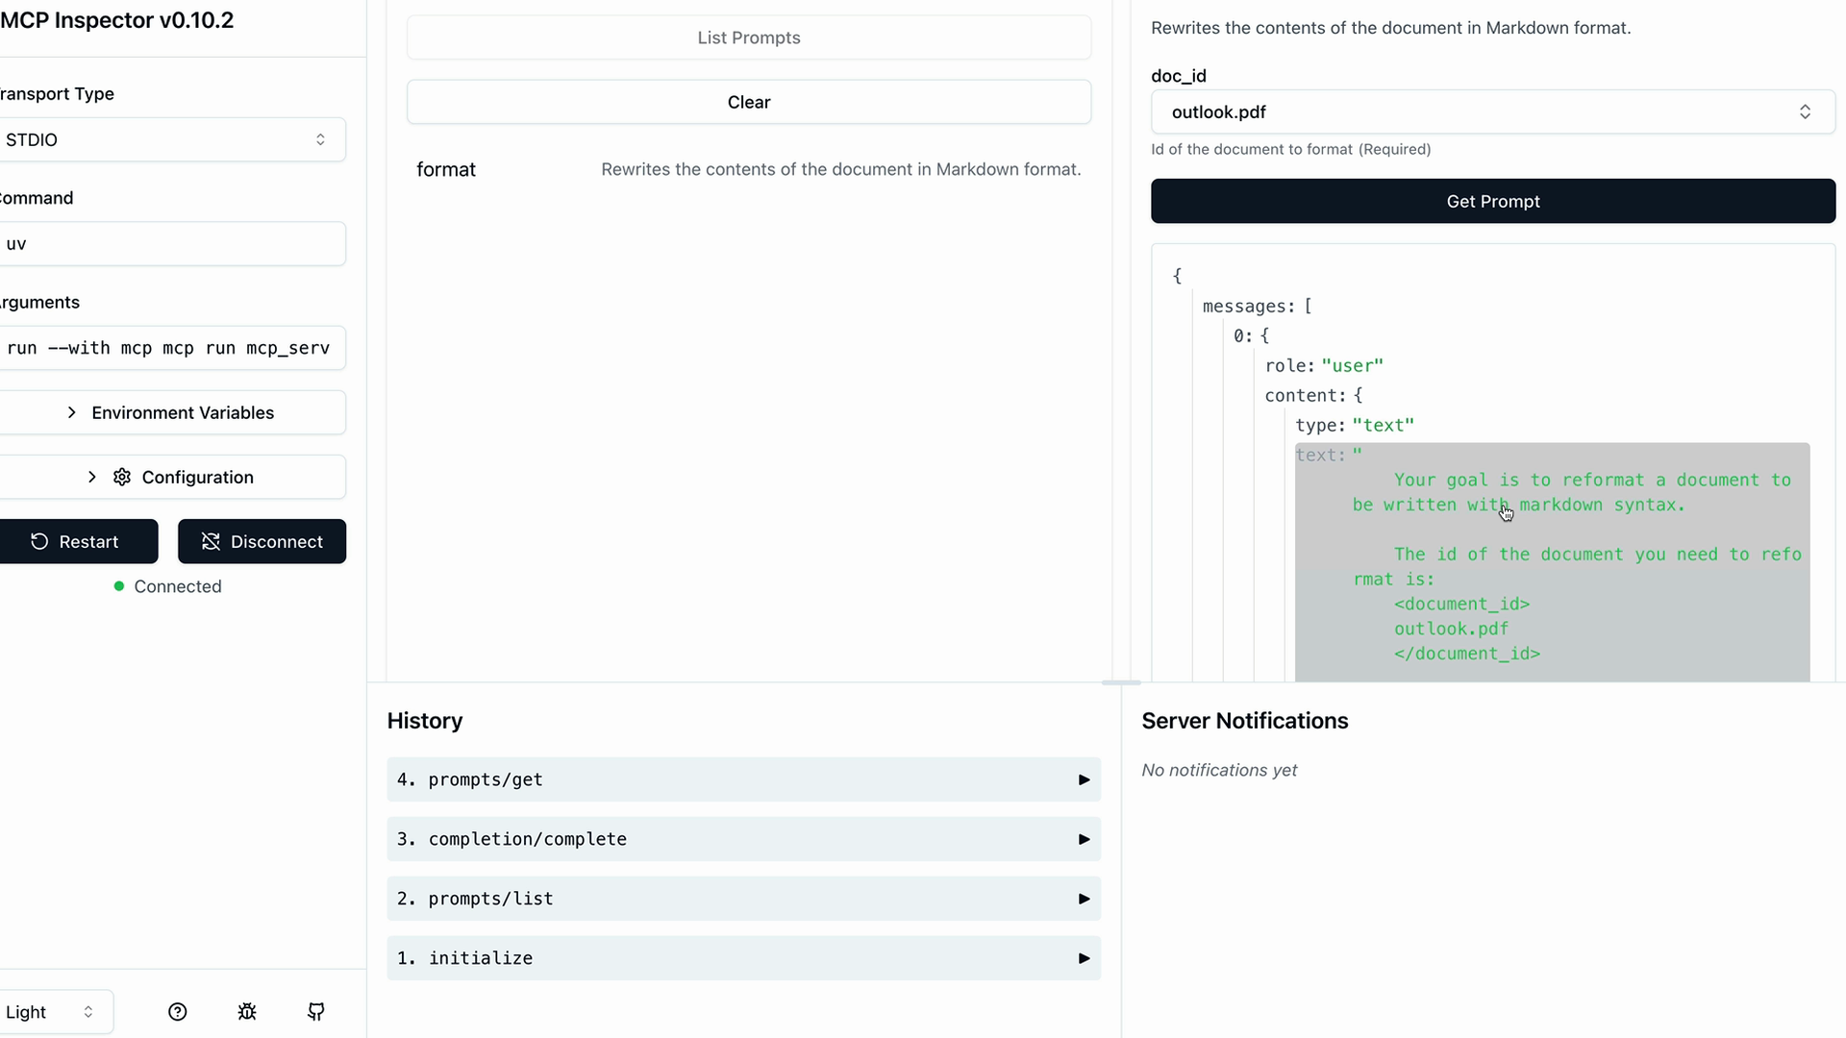
Task: Click the Disconnect button label
Action: click(x=277, y=541)
